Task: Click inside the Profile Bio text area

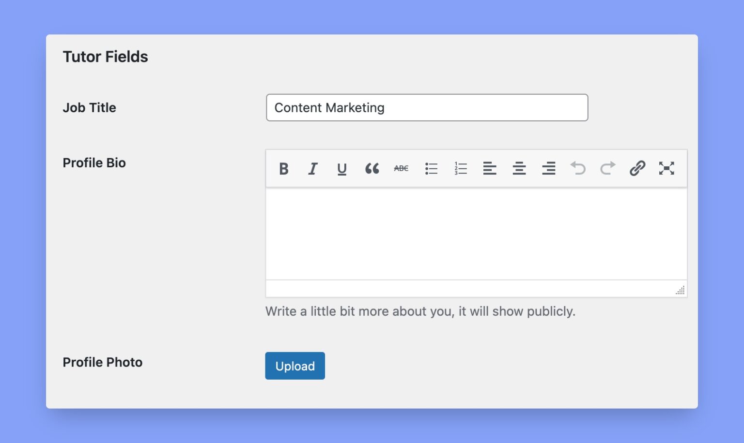Action: click(476, 234)
